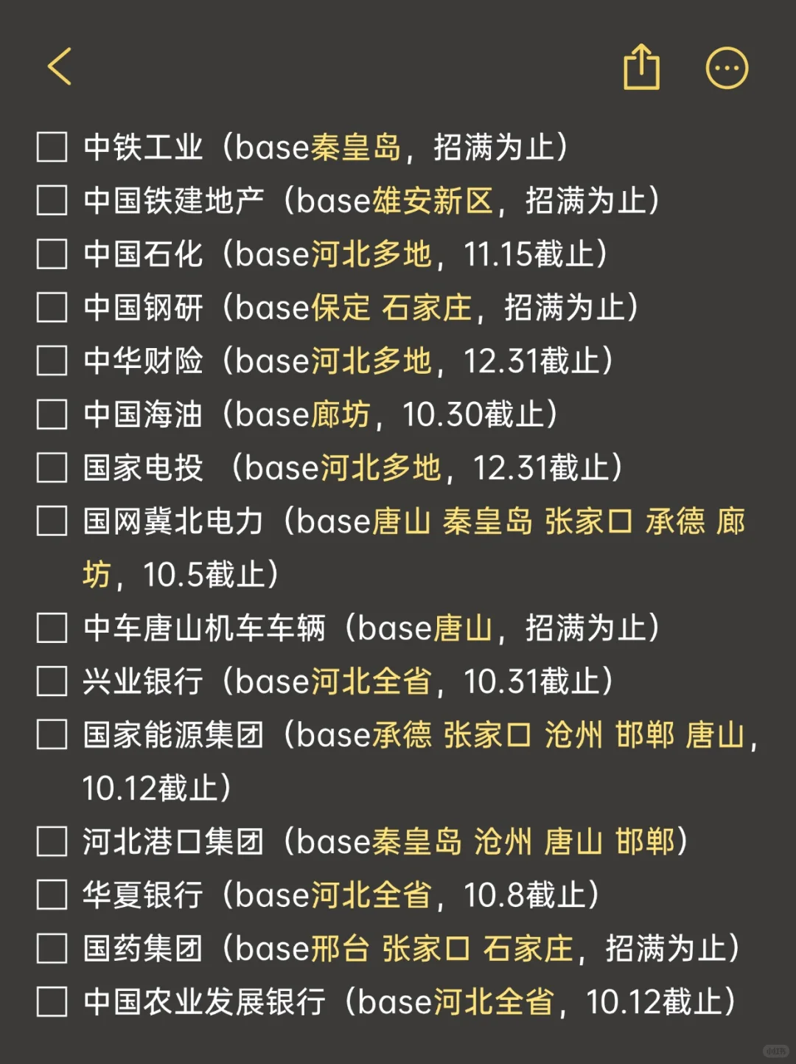Tick the 中国石化 checkbox

(x=52, y=254)
